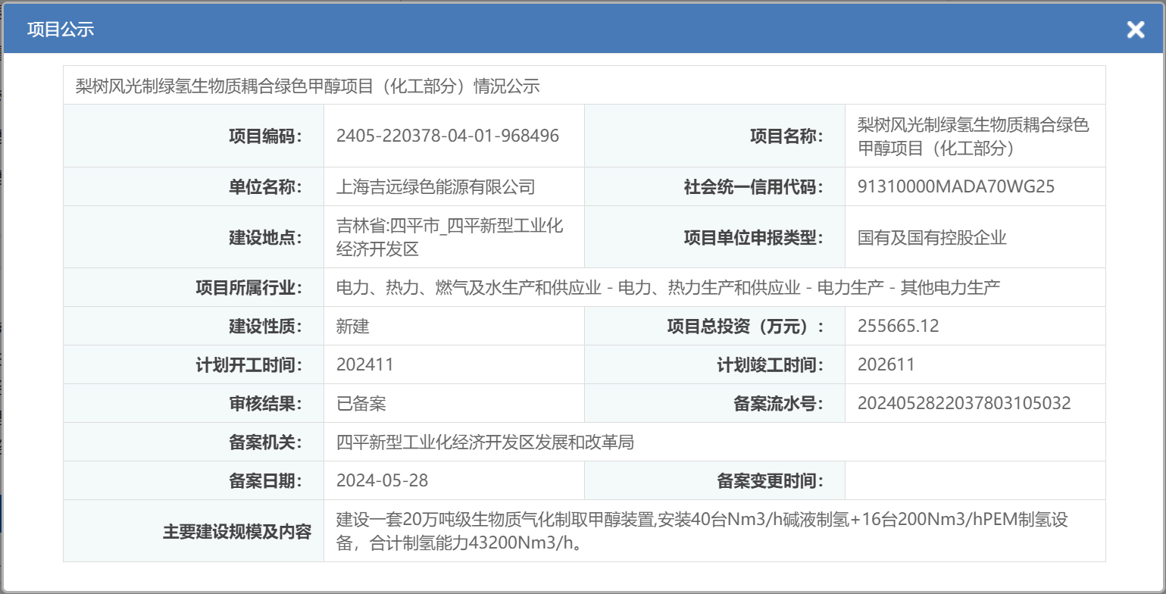Select credit code 91310000MADA70WG25

(956, 186)
